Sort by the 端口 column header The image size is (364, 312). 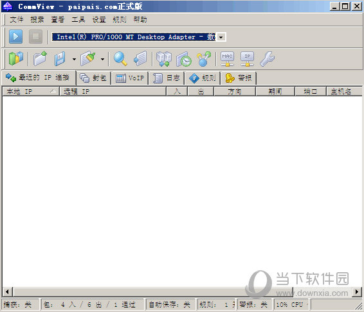(311, 92)
